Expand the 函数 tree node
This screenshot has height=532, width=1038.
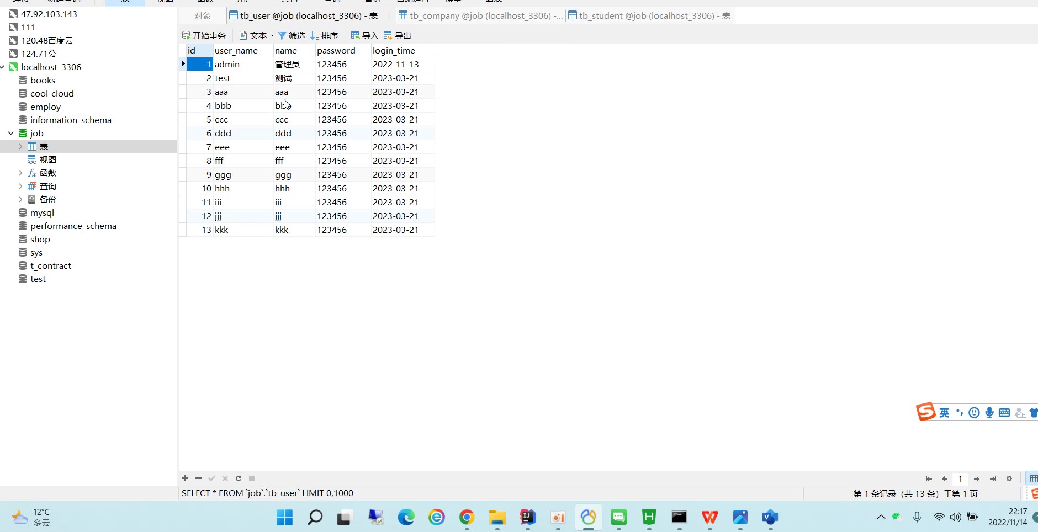(21, 173)
